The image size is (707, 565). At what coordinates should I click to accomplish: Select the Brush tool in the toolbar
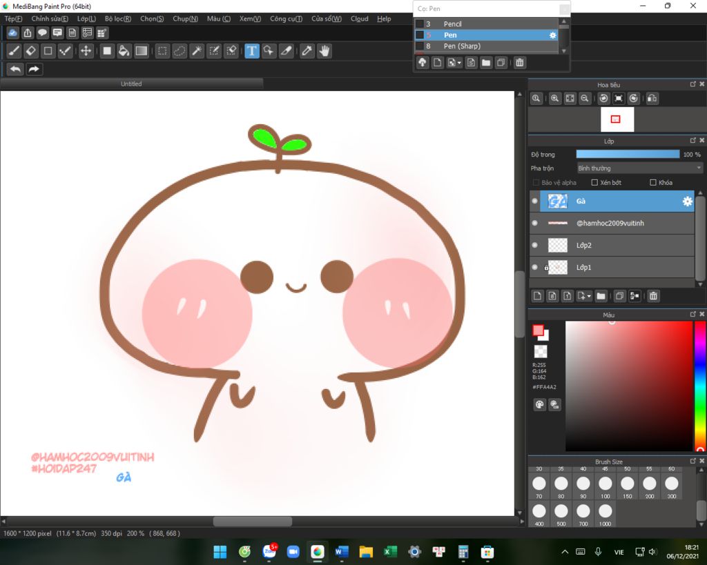pos(14,51)
